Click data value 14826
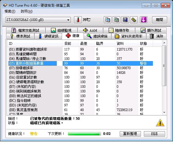173x155 pixels. pyautogui.click(x=121, y=73)
